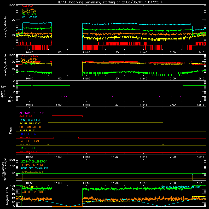Viewport: 209px width, 209px height.
Task: Click the NON_SOLAR_EVENT flag label
Action: (x=32, y=120)
